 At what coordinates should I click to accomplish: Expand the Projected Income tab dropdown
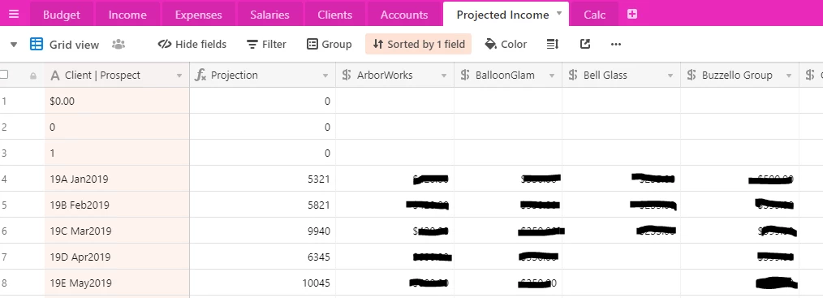pos(559,13)
